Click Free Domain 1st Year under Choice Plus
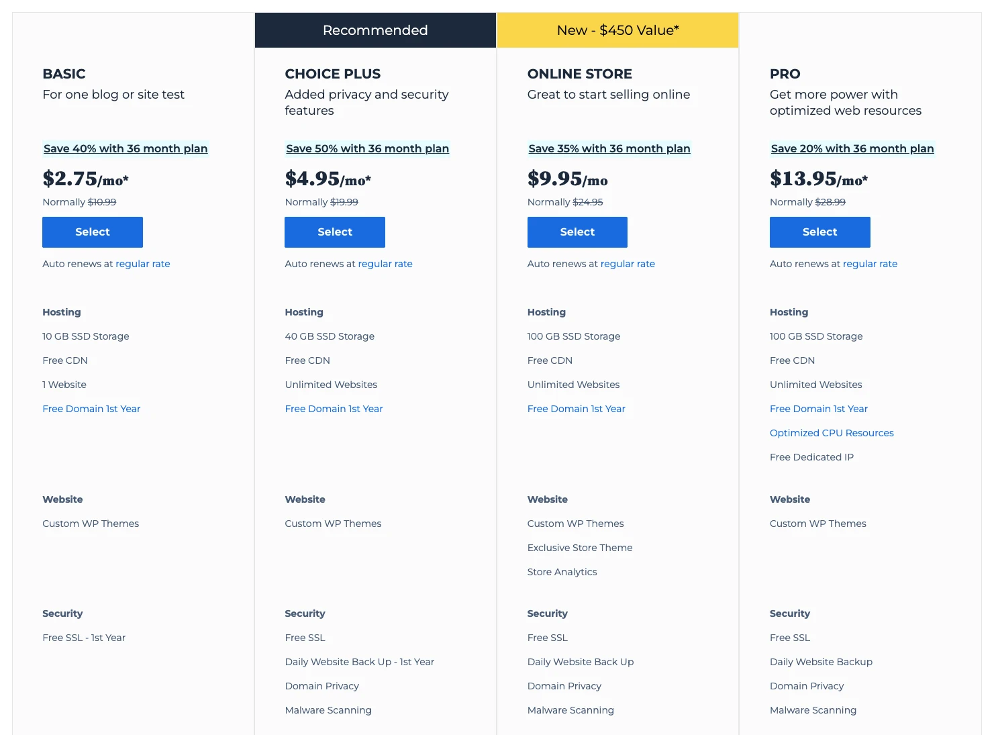Screen dimensions: 996x735 (x=334, y=409)
